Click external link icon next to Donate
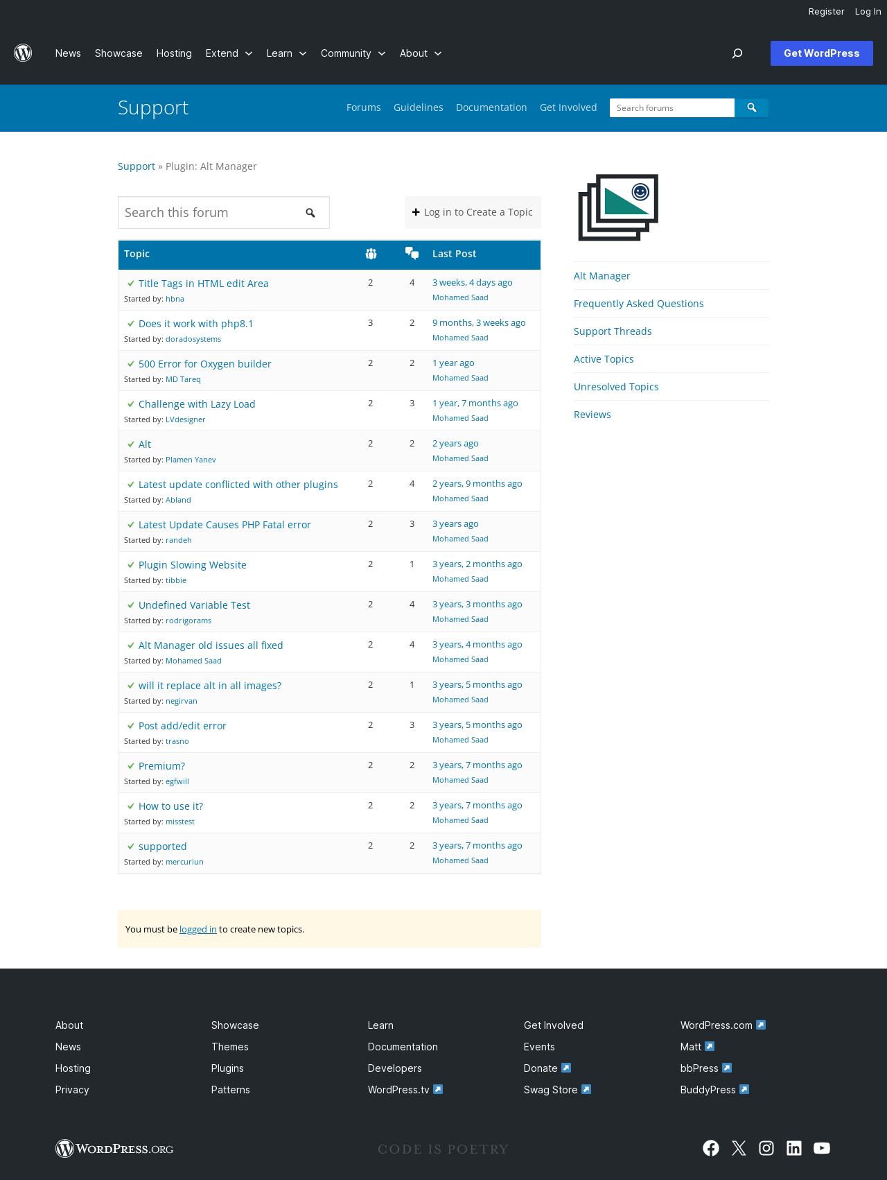The image size is (887, 1180). [x=566, y=1068]
